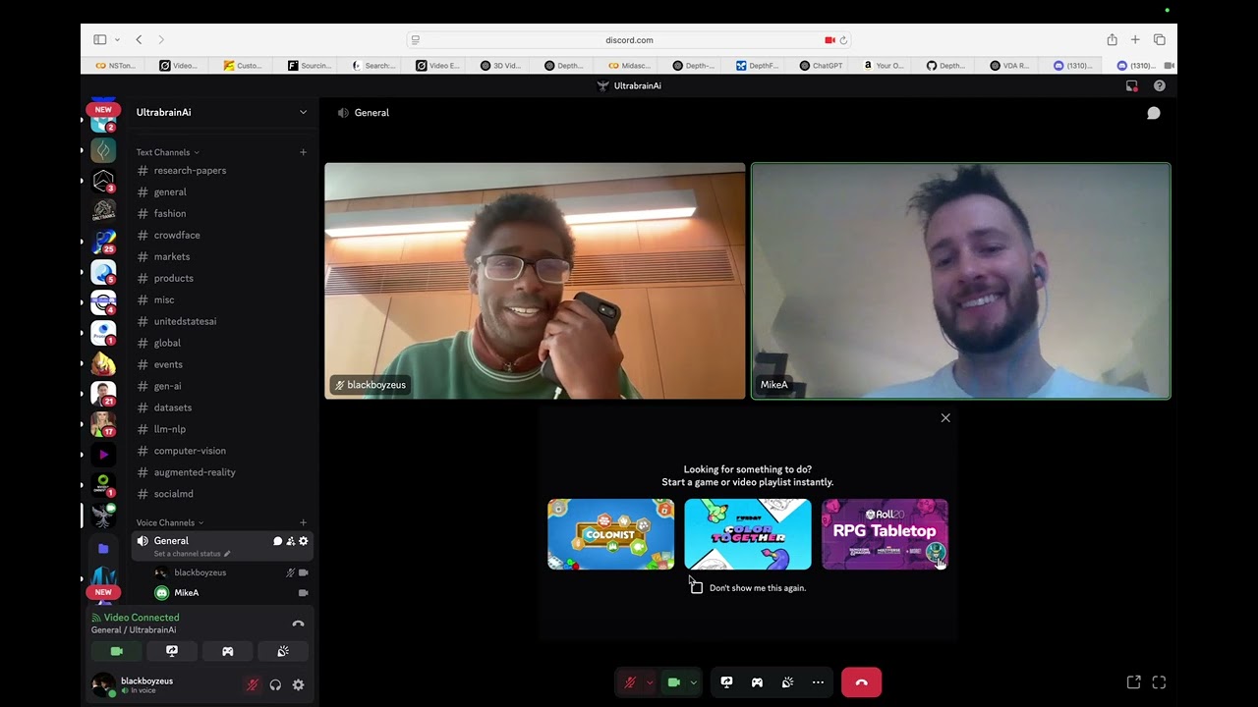Click the discord.com address bar
Screen dimensions: 1258x707
[x=629, y=40]
